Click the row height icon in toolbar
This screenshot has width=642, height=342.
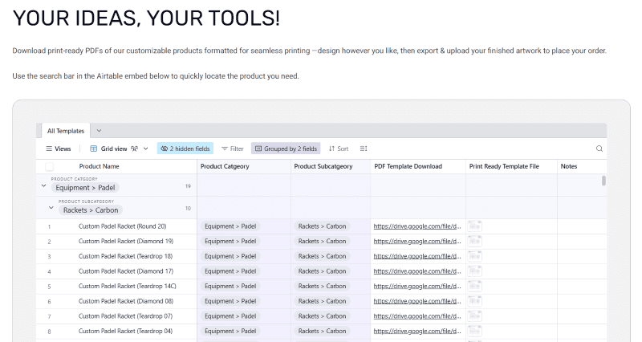pyautogui.click(x=364, y=149)
